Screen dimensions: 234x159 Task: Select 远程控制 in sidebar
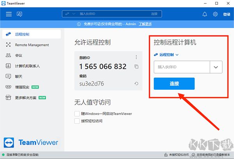tap(32, 34)
